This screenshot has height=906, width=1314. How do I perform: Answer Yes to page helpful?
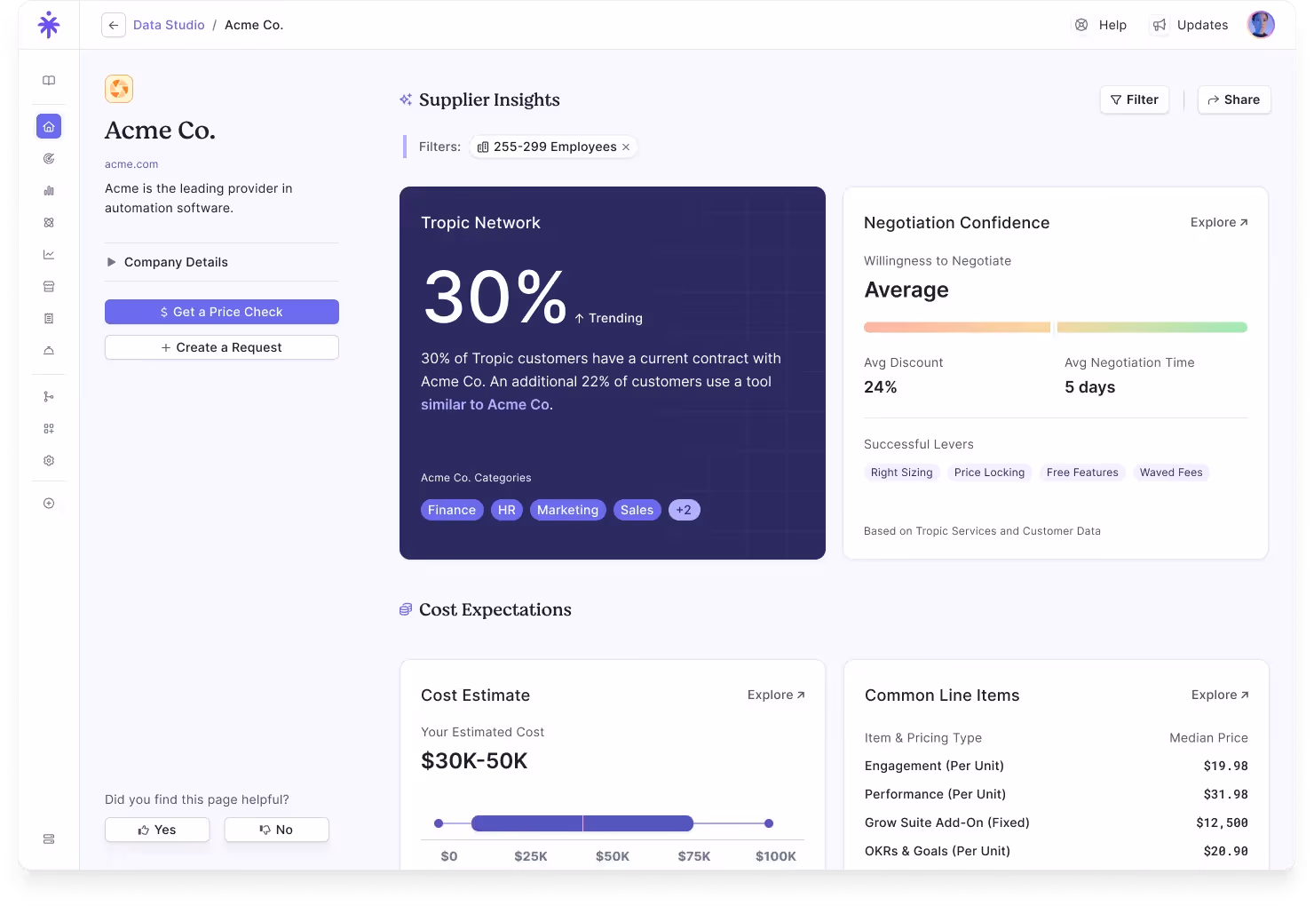tap(157, 830)
